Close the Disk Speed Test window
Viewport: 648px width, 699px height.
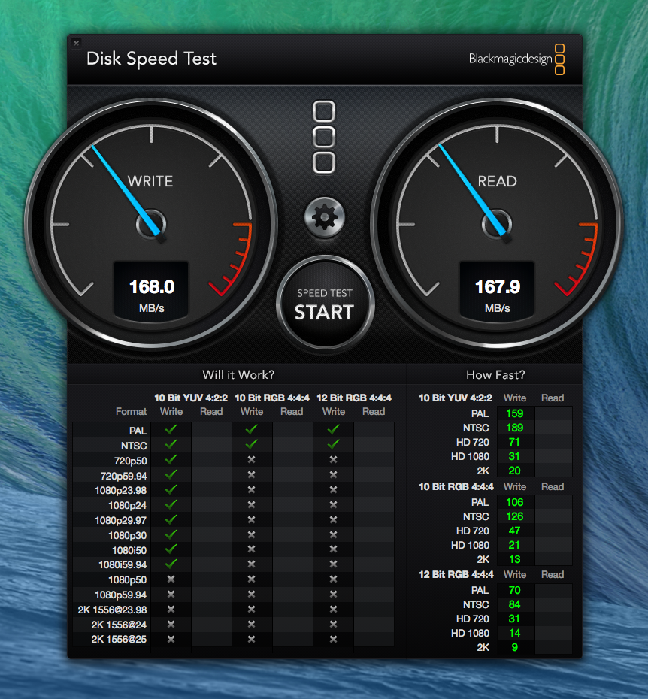tap(76, 44)
